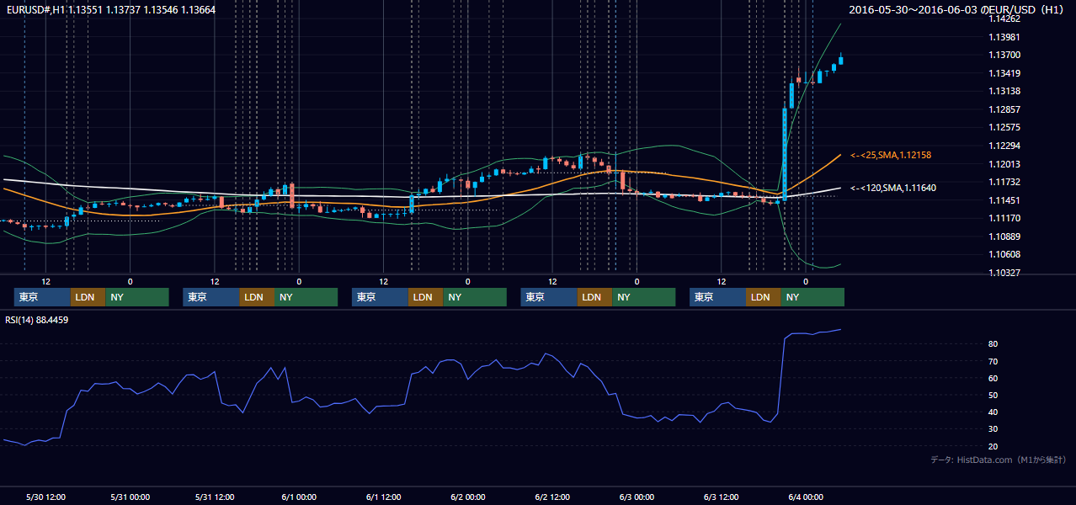
Task: Click the 1.11732 price axis label
Action: (x=1004, y=182)
